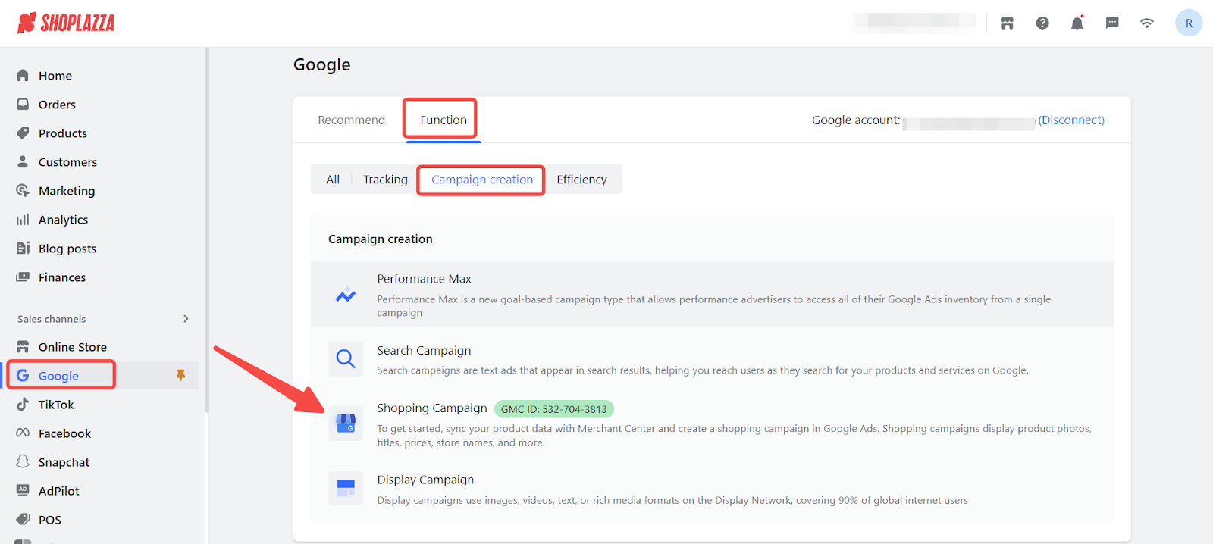This screenshot has height=544, width=1213.
Task: Click the Marketing sidebar icon
Action: tap(23, 190)
